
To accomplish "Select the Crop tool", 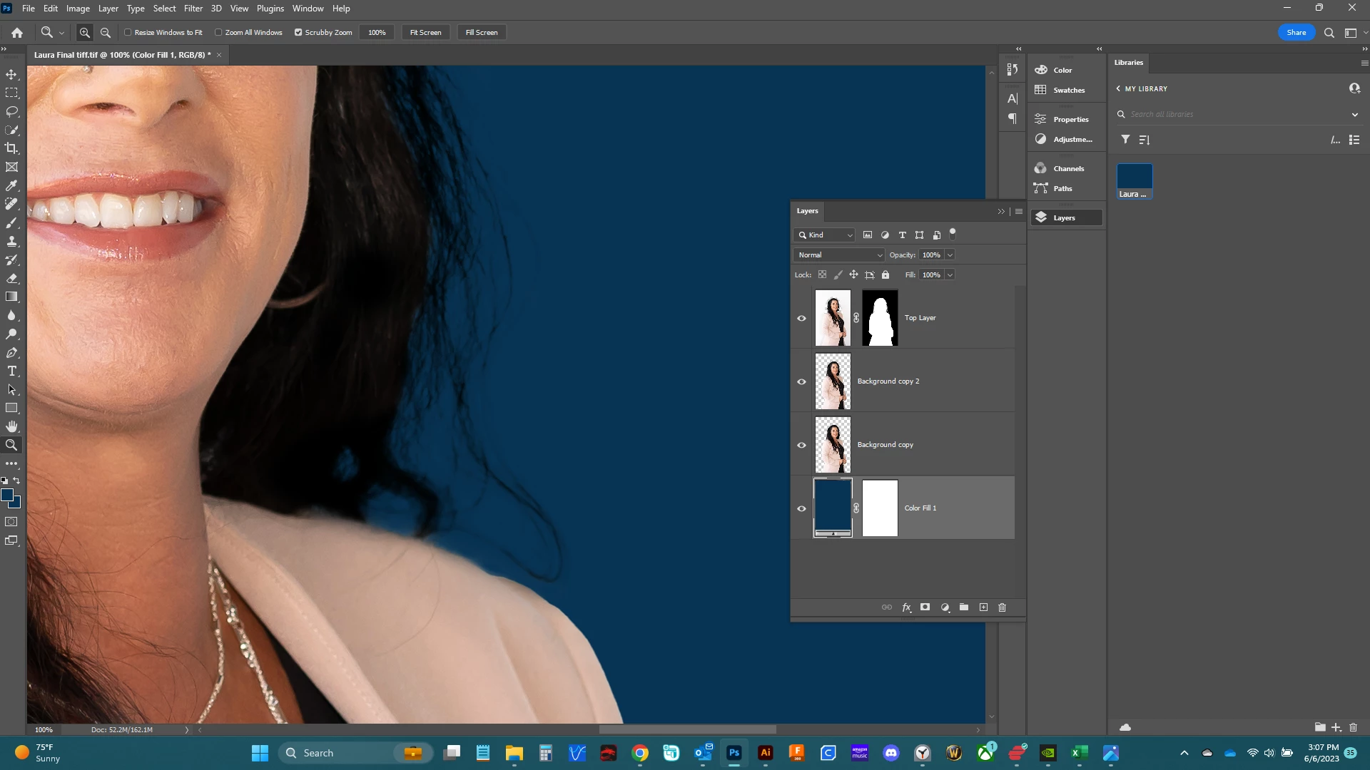I will 11,148.
